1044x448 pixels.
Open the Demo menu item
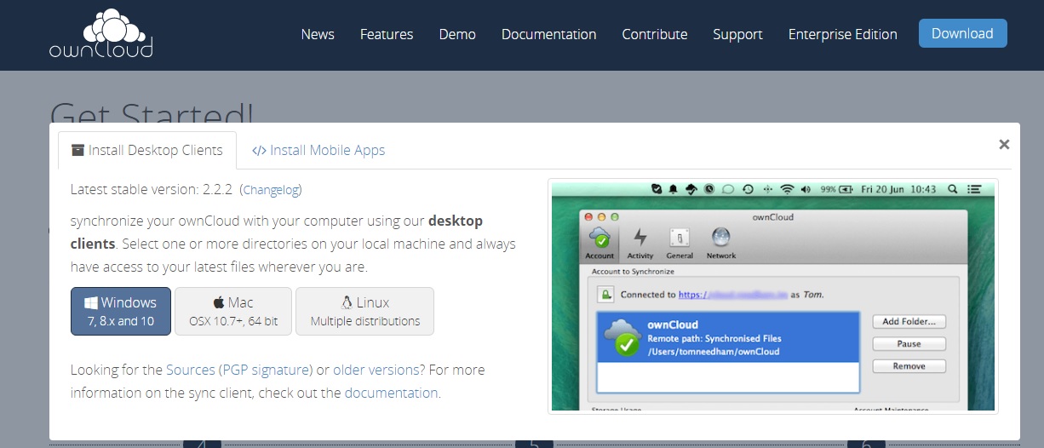click(457, 34)
